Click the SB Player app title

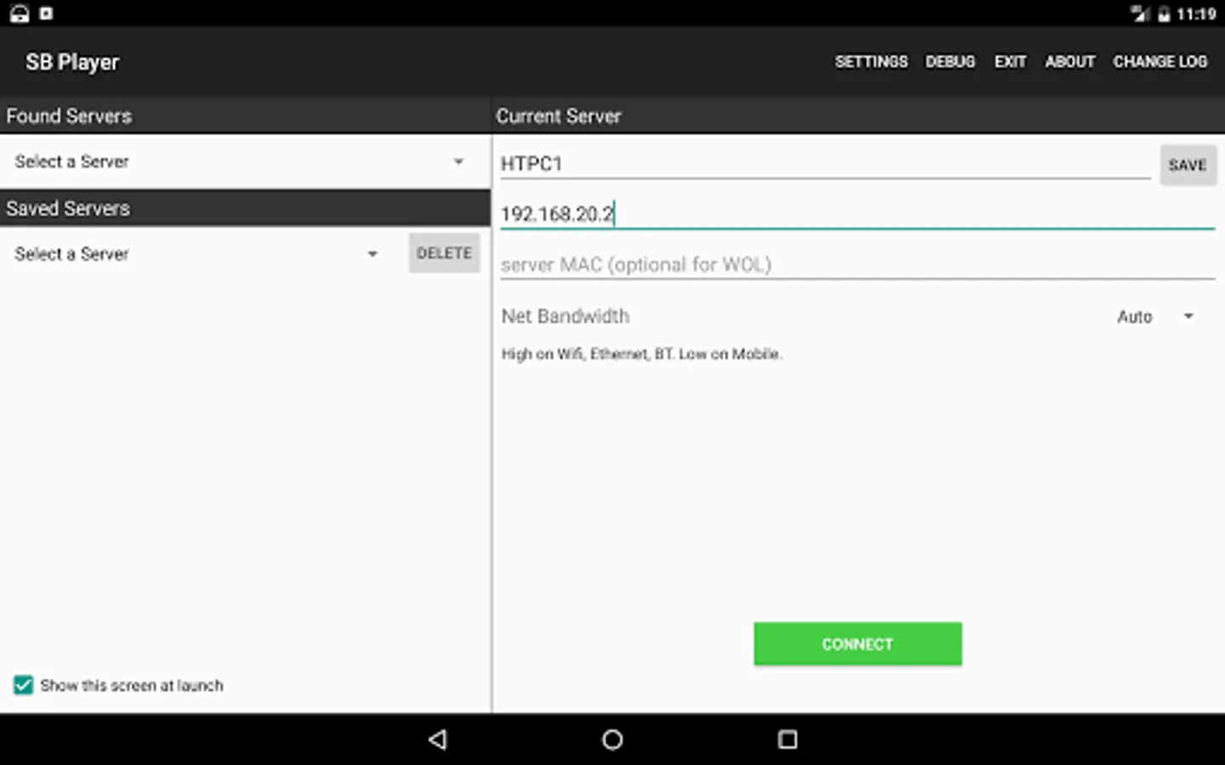[72, 62]
